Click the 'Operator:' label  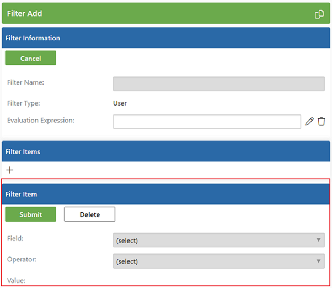click(22, 260)
